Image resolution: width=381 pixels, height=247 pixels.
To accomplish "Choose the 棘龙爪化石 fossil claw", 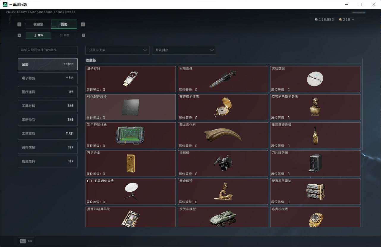I will pyautogui.click(x=223, y=135).
